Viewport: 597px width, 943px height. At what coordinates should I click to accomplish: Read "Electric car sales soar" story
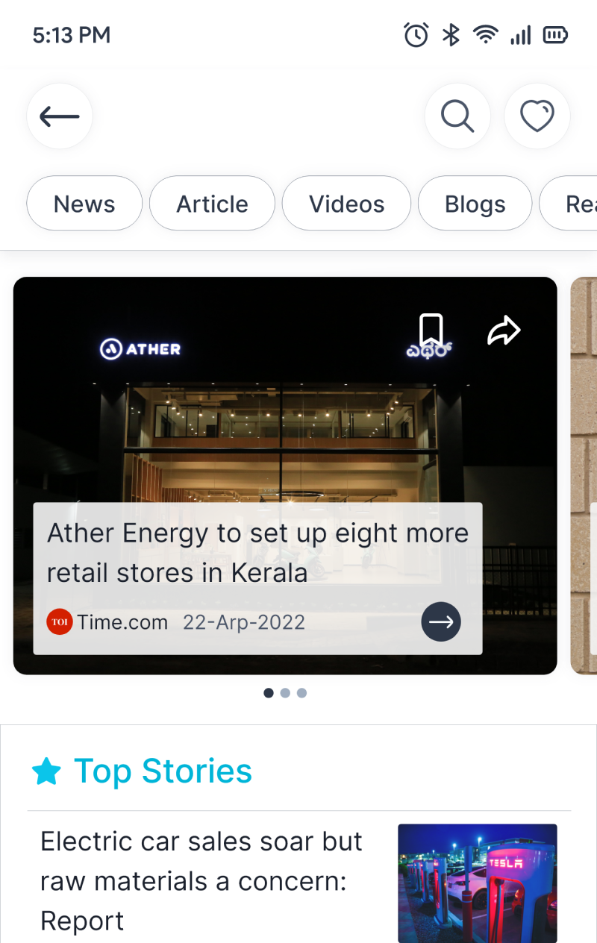201,881
